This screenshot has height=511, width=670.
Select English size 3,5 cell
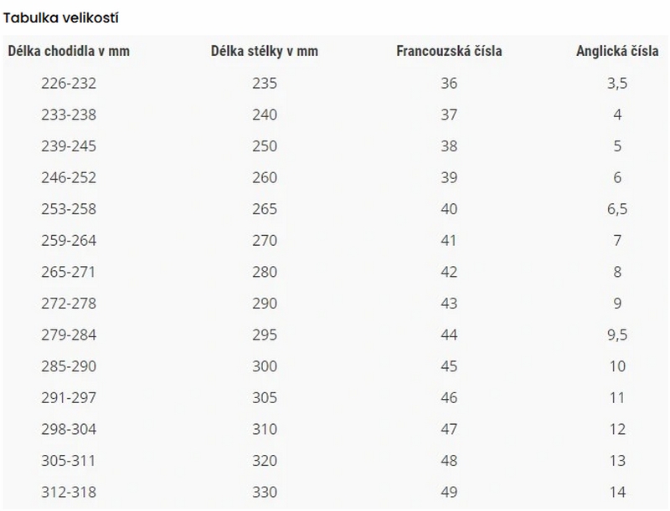(617, 83)
